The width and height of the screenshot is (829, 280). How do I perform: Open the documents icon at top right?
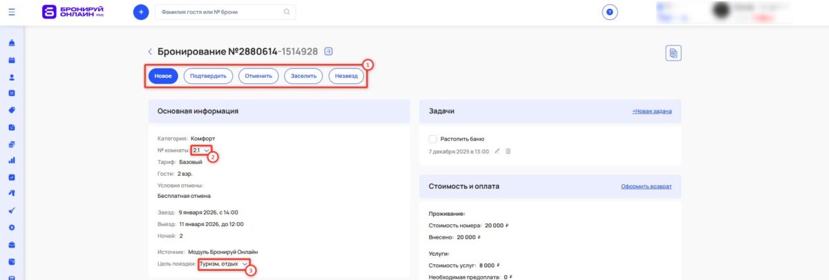(674, 53)
